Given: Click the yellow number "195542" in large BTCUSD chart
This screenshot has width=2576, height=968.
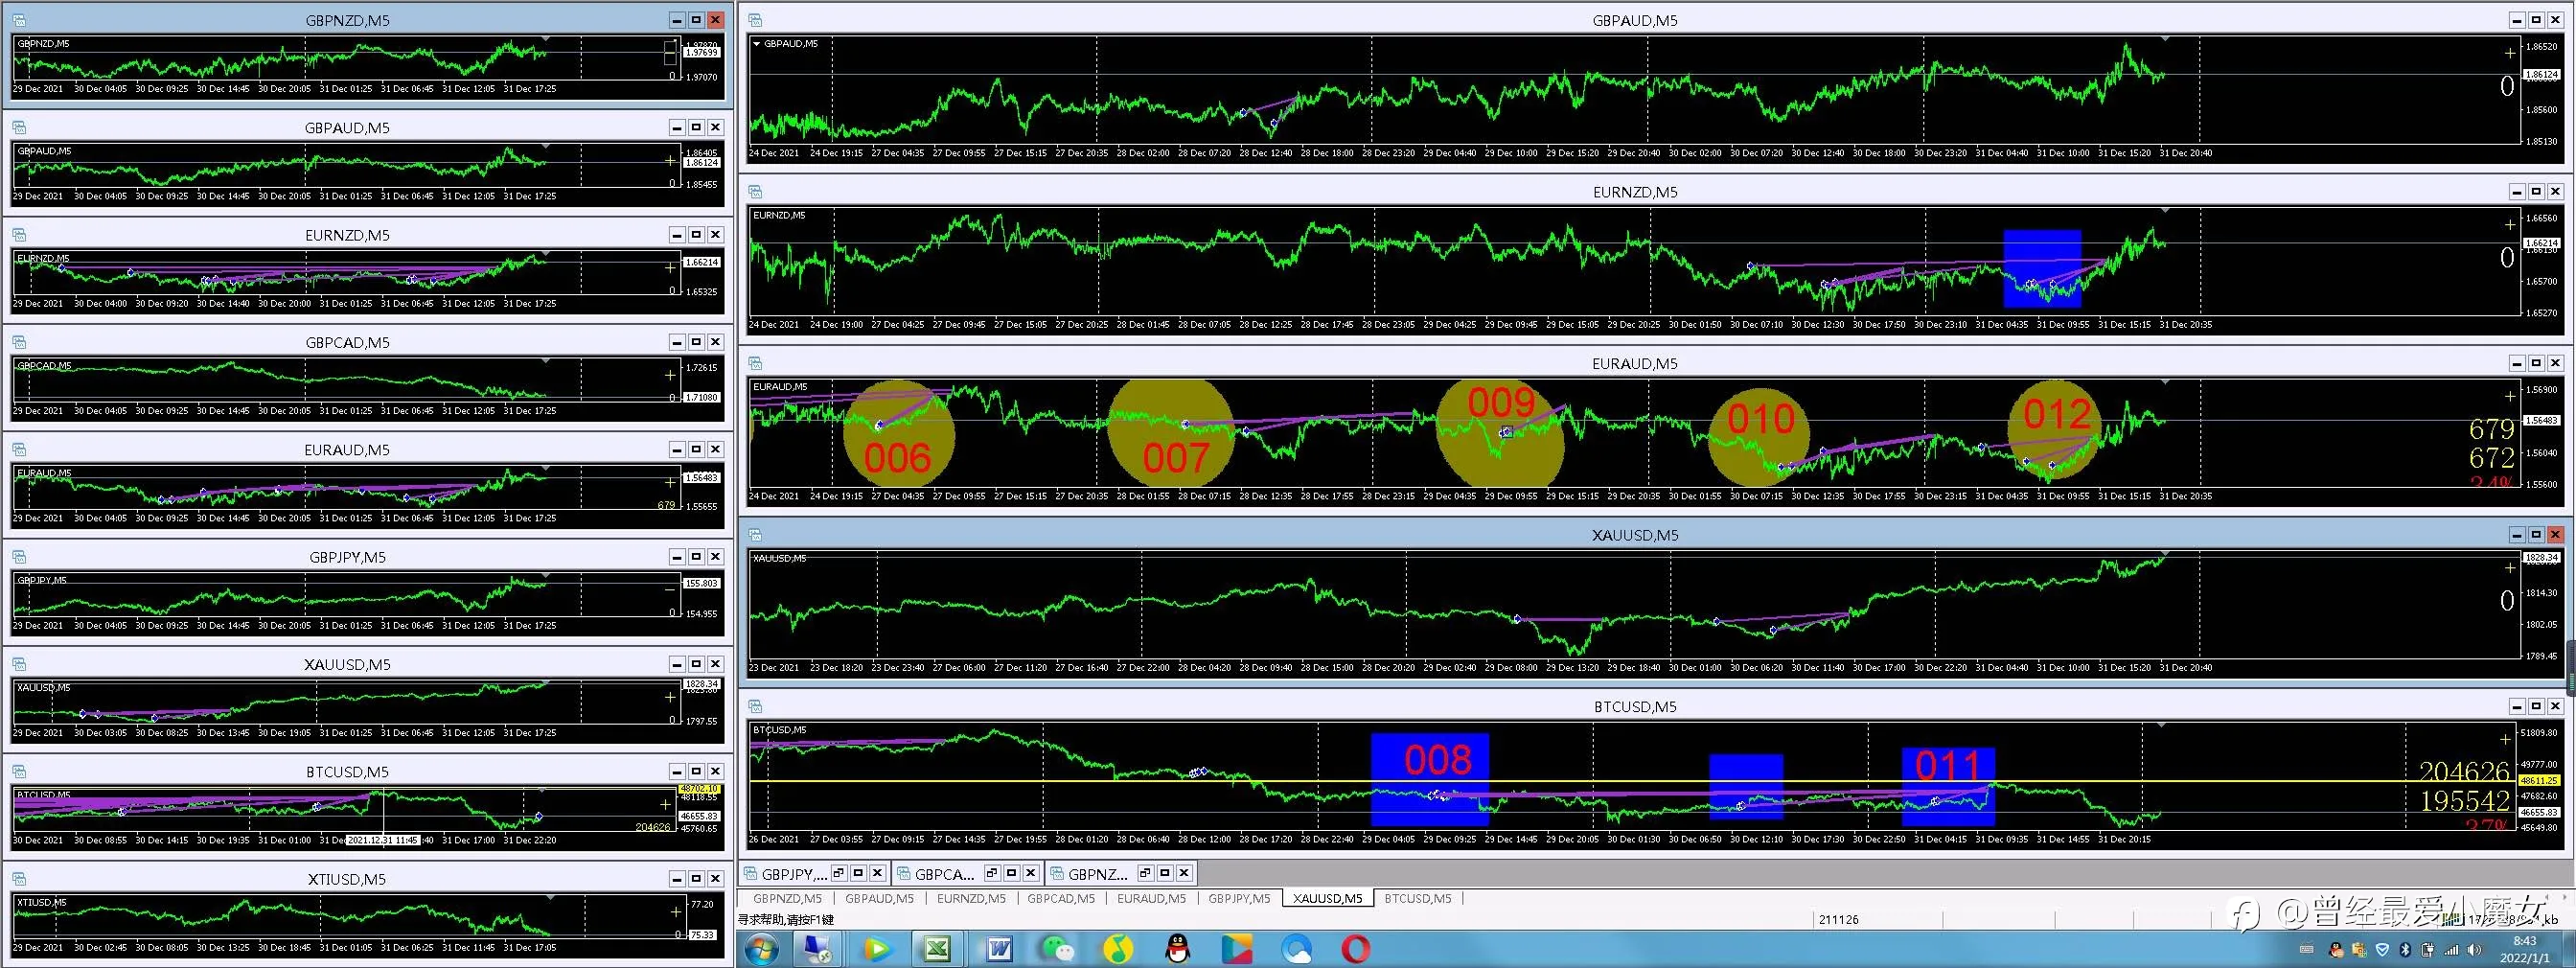Looking at the screenshot, I should (2464, 800).
